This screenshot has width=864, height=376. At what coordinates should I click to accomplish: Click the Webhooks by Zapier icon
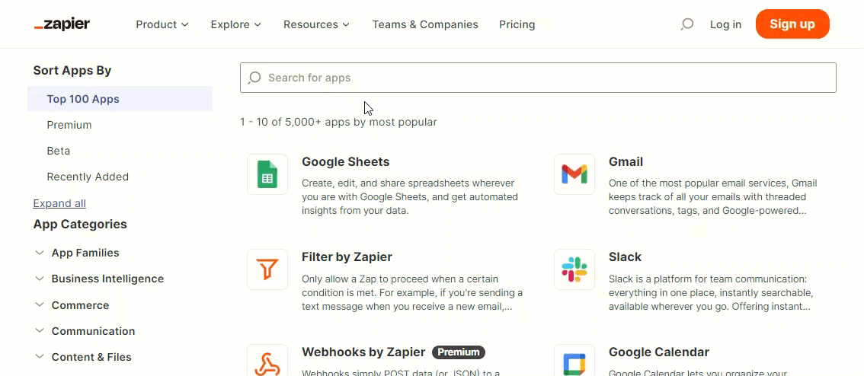point(267,361)
